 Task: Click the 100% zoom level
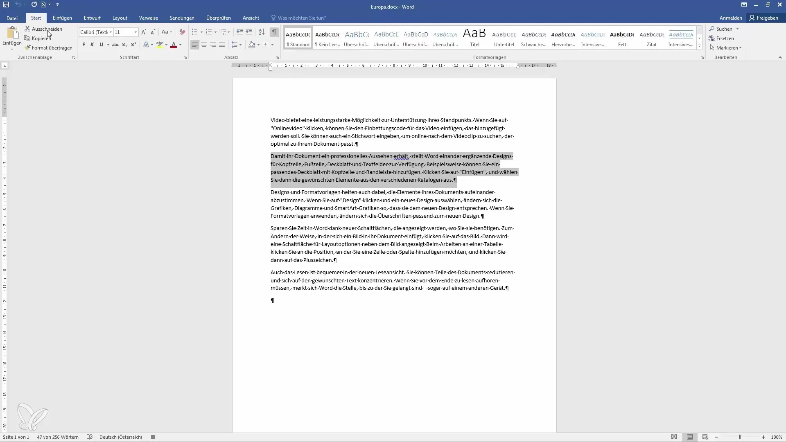777,437
